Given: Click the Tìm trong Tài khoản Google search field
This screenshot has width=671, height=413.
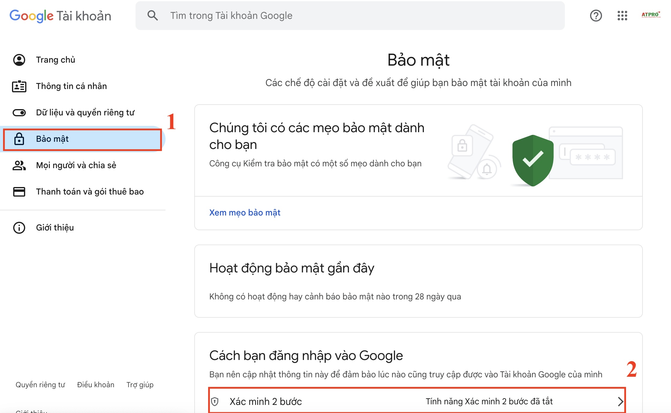Looking at the screenshot, I should tap(350, 16).
